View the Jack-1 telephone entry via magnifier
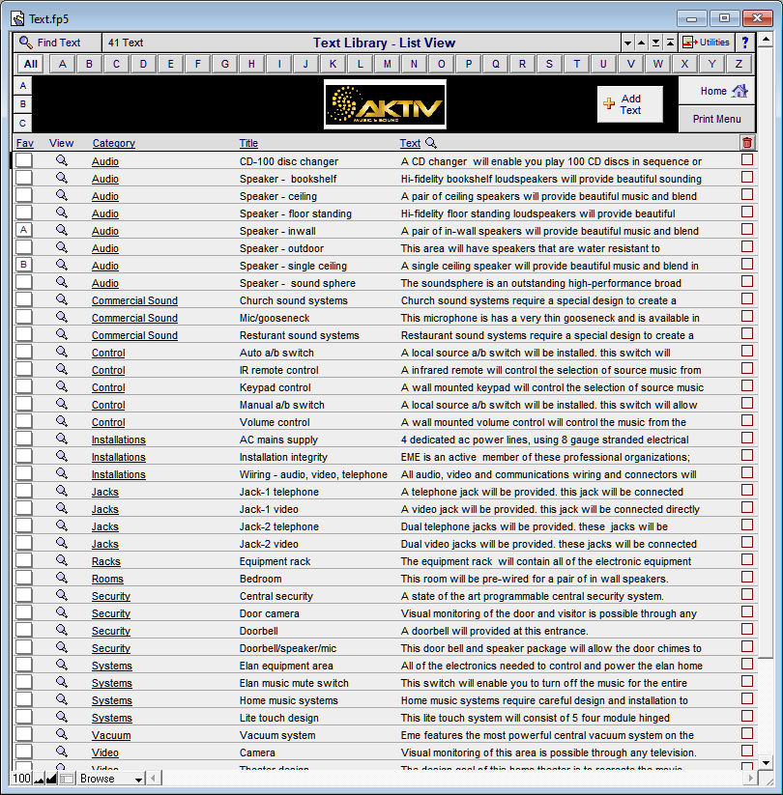The height and width of the screenshot is (795, 783). 62,491
